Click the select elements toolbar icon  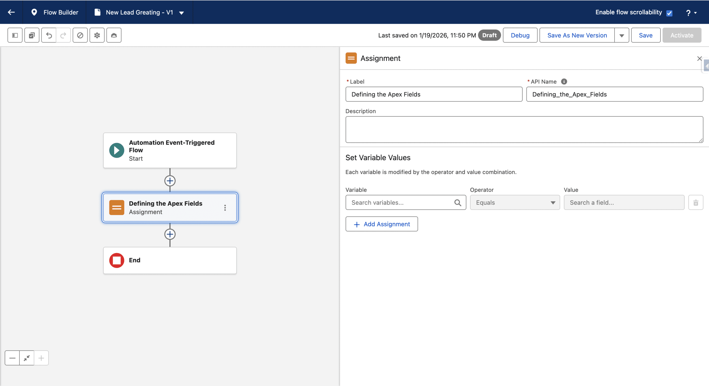coord(32,35)
